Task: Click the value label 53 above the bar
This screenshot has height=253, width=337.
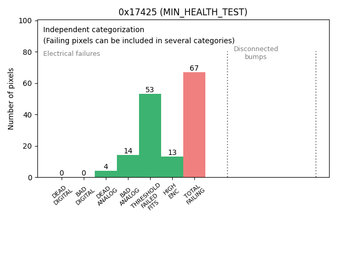Action: [150, 90]
